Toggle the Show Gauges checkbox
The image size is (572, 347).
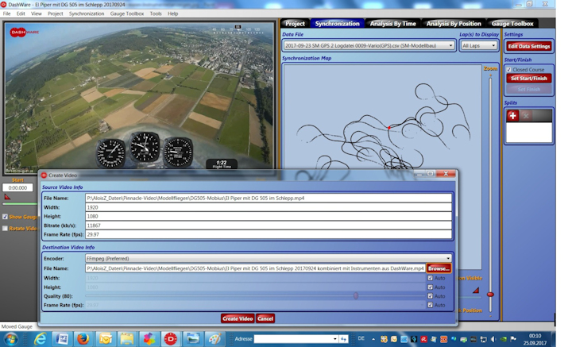tap(5, 217)
